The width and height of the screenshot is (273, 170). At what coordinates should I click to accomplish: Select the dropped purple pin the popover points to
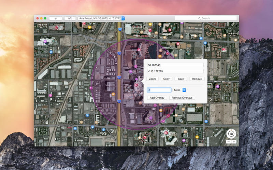pyautogui.click(x=136, y=79)
